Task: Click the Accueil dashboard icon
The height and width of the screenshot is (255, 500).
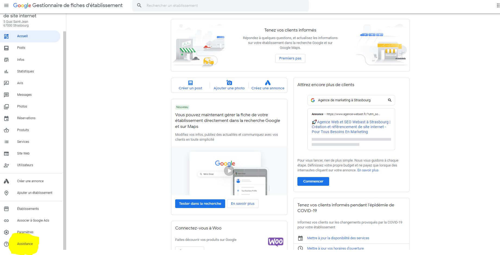Action: 6,36
